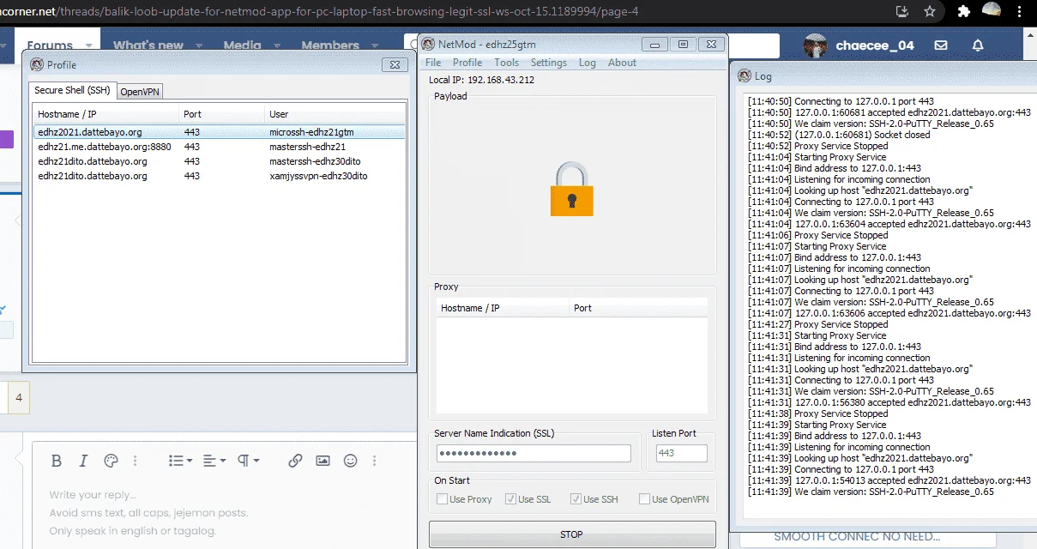Insert an image in reply editor
This screenshot has width=1037, height=549.
coord(323,461)
